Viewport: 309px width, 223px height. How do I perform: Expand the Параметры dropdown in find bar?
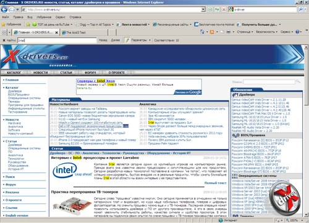[x=150, y=40]
